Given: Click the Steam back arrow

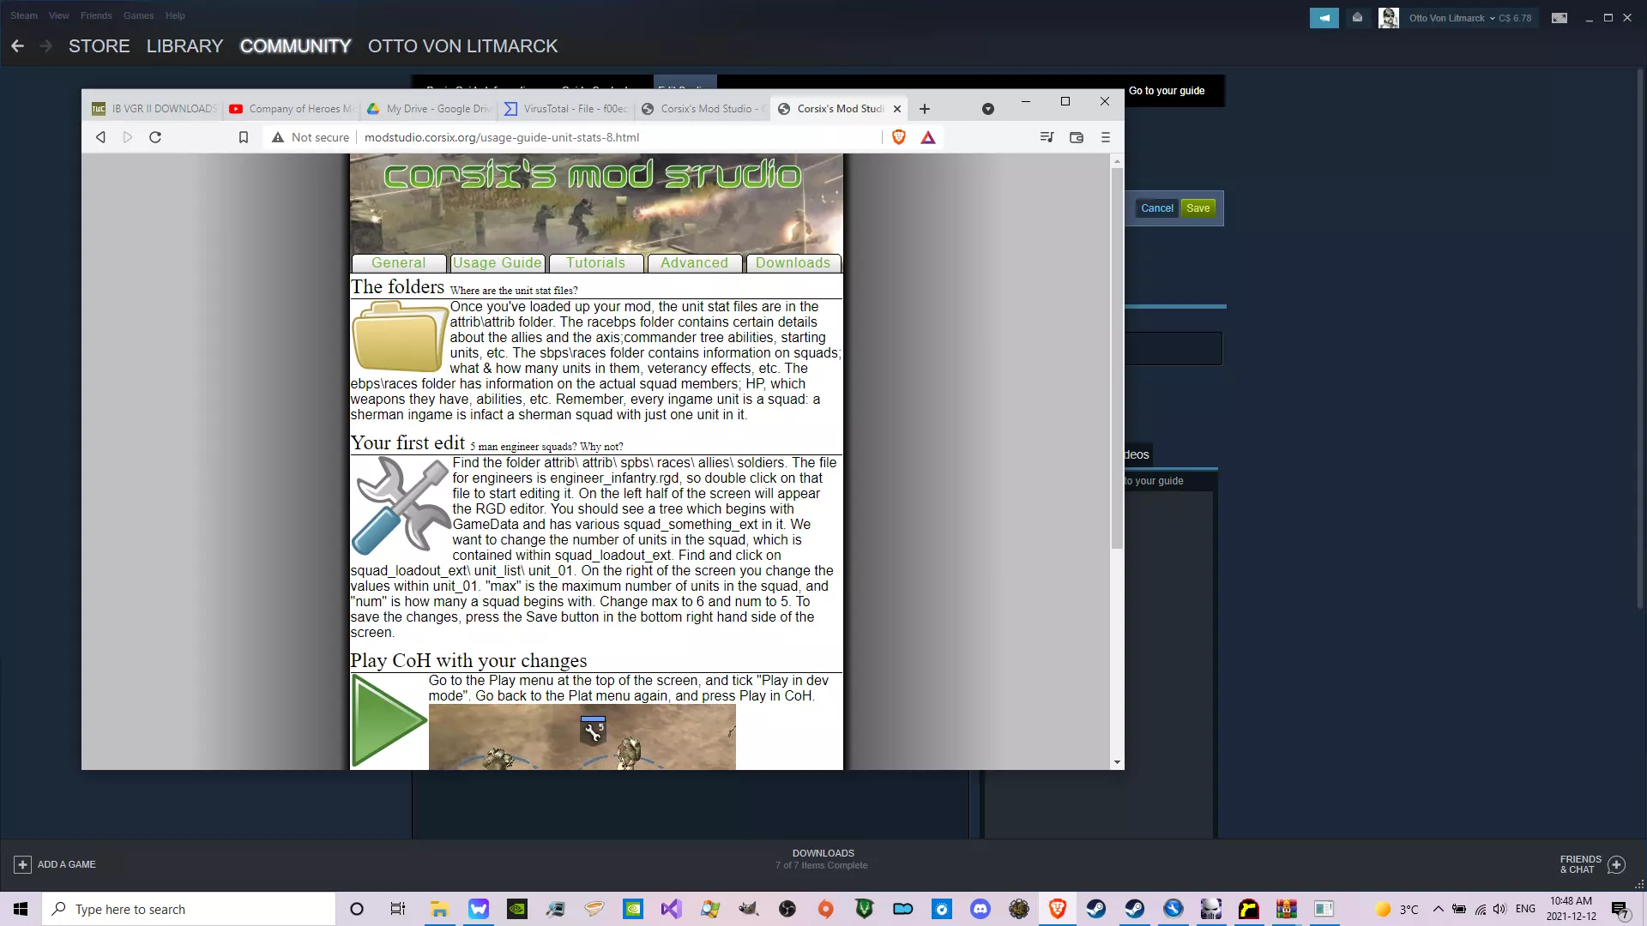Looking at the screenshot, I should tap(18, 46).
